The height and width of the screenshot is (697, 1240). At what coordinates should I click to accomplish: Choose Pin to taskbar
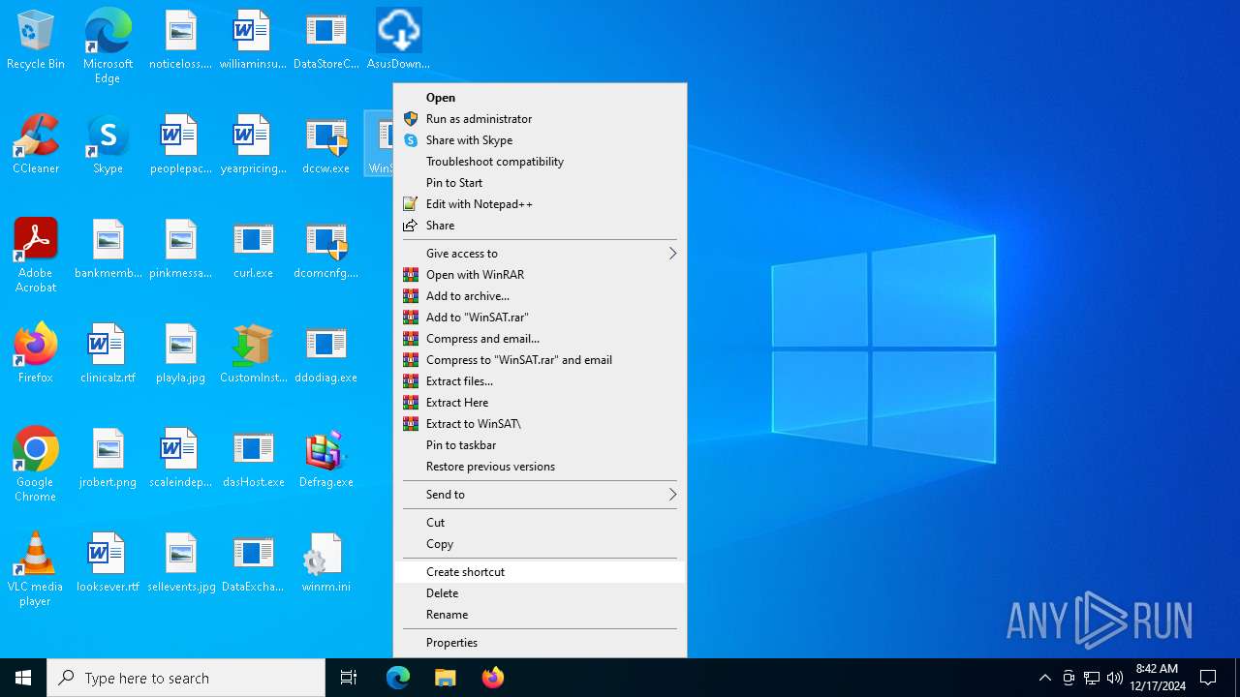(540, 445)
